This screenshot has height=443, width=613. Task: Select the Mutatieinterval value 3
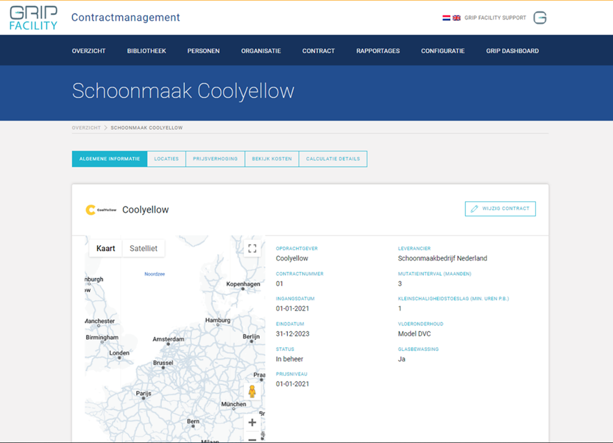pos(400,284)
